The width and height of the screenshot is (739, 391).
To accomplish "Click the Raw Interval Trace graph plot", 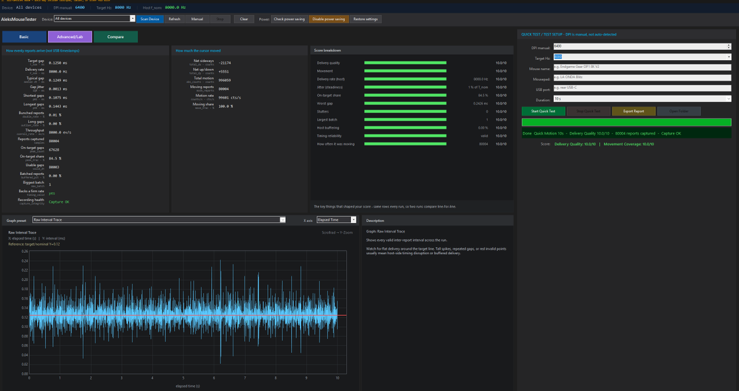I will 188,312.
